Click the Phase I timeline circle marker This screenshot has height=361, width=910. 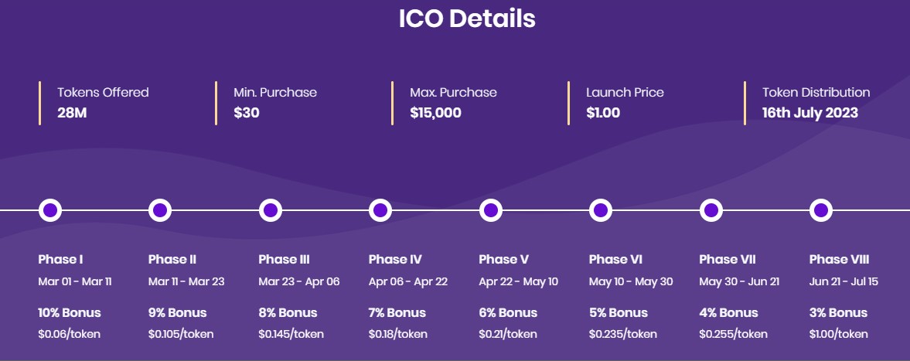[50, 210]
